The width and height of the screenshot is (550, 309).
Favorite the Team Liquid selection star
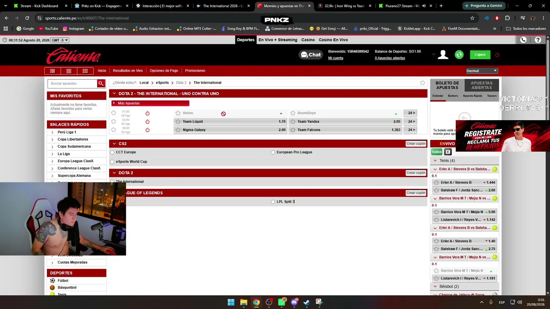coord(178,121)
